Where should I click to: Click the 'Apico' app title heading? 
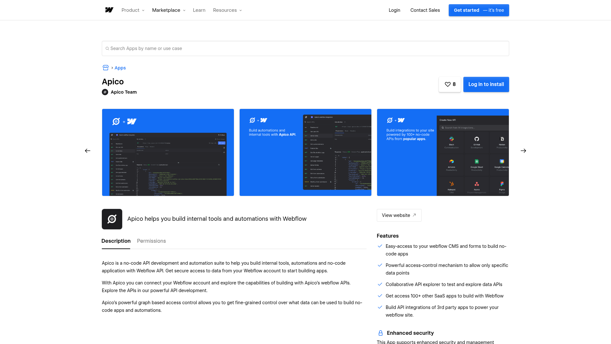point(113,82)
